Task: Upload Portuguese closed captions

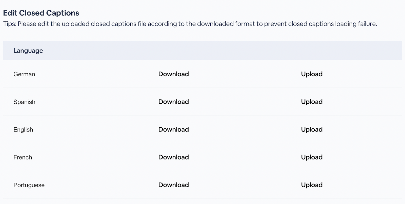Action: click(312, 185)
